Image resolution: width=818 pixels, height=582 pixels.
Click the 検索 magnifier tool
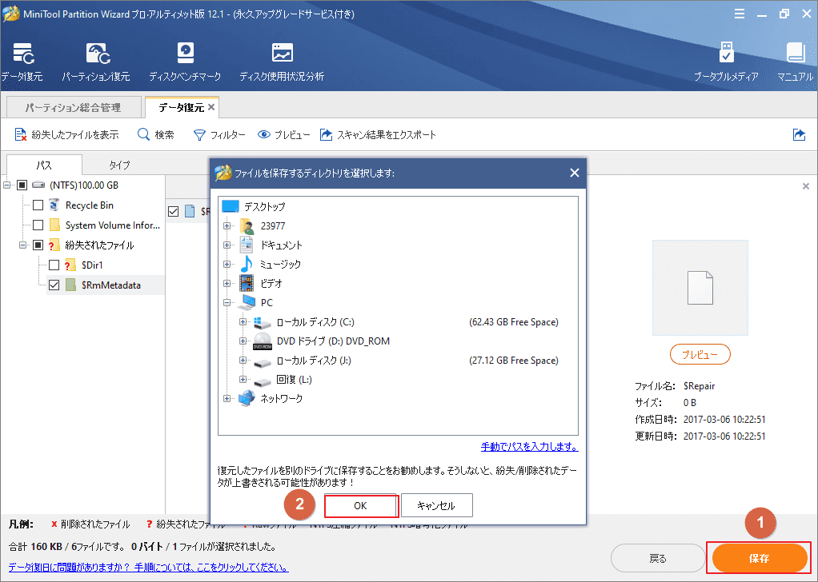click(155, 135)
